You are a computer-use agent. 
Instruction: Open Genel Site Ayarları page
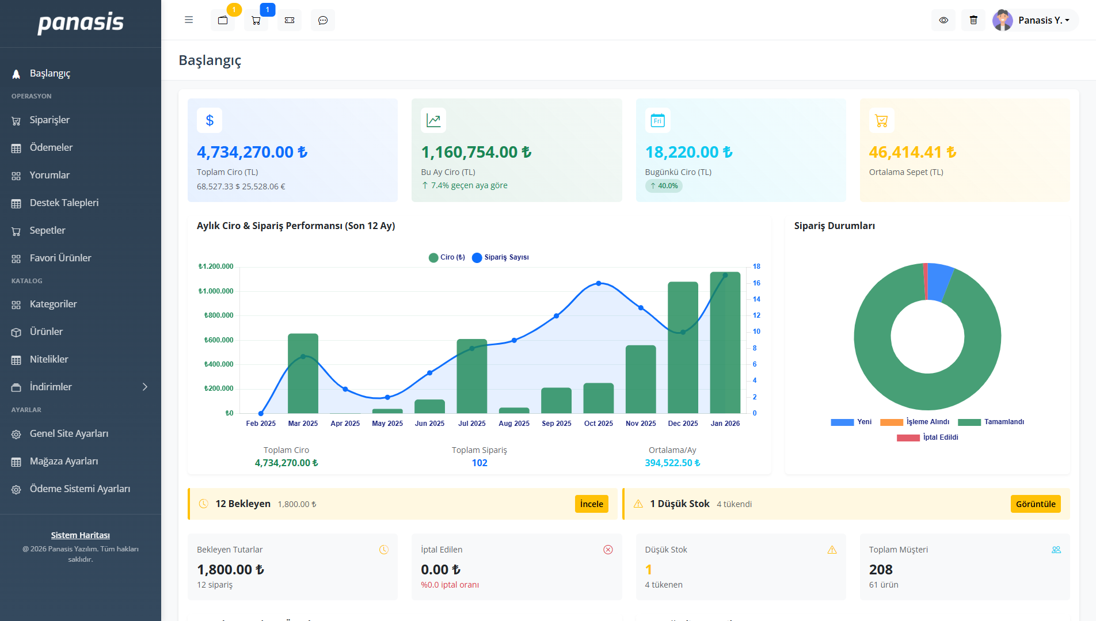69,433
